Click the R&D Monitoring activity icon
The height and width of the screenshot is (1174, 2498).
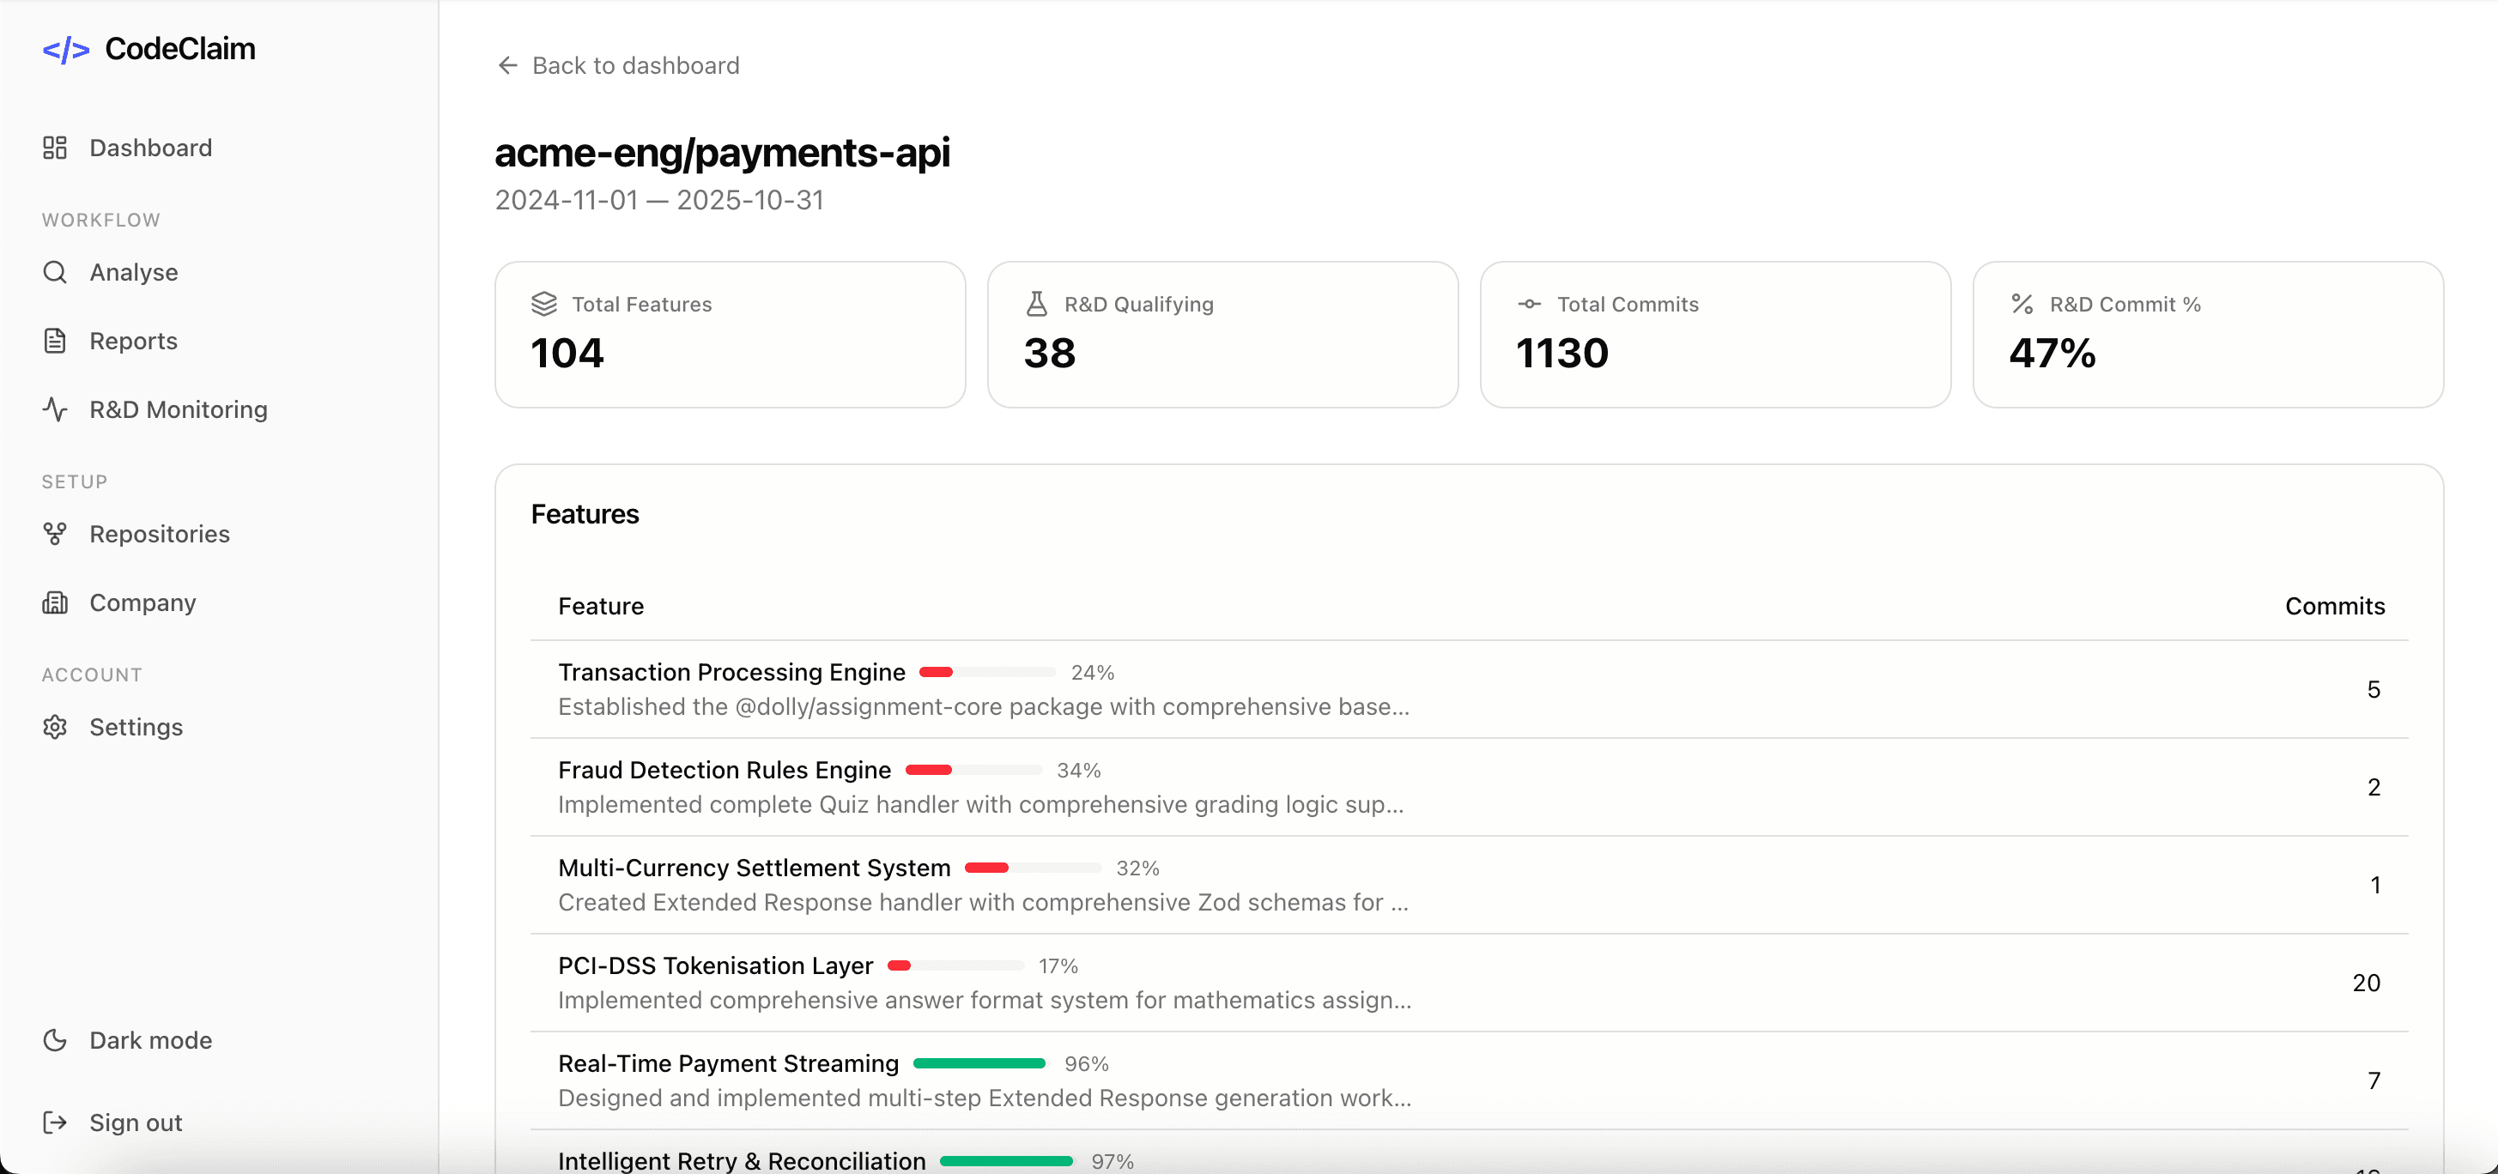click(x=55, y=409)
